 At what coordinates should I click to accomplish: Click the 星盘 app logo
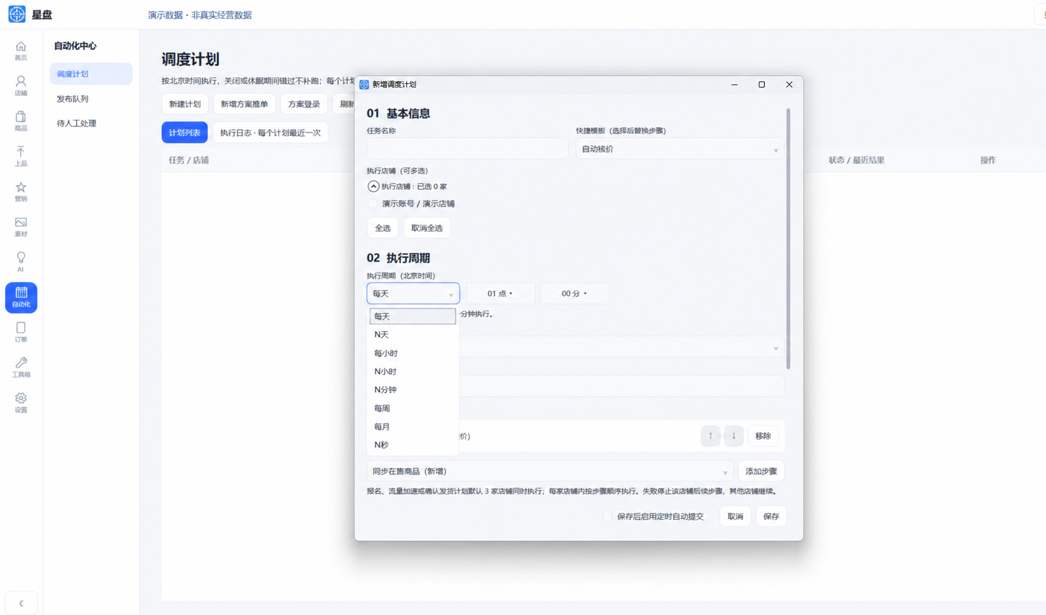tap(17, 14)
